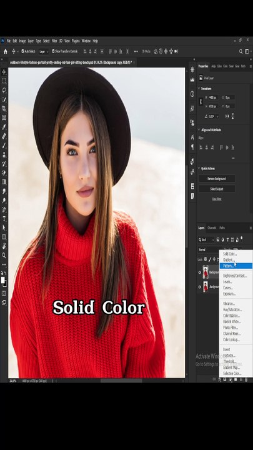Choose Hue/Saturation... from the menu
Screen dimensions: 253x450
click(232, 309)
